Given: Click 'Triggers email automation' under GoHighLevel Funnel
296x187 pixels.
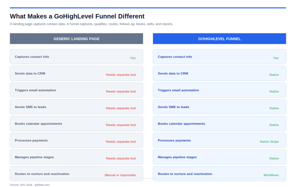Looking at the screenshot, I should (x=178, y=90).
